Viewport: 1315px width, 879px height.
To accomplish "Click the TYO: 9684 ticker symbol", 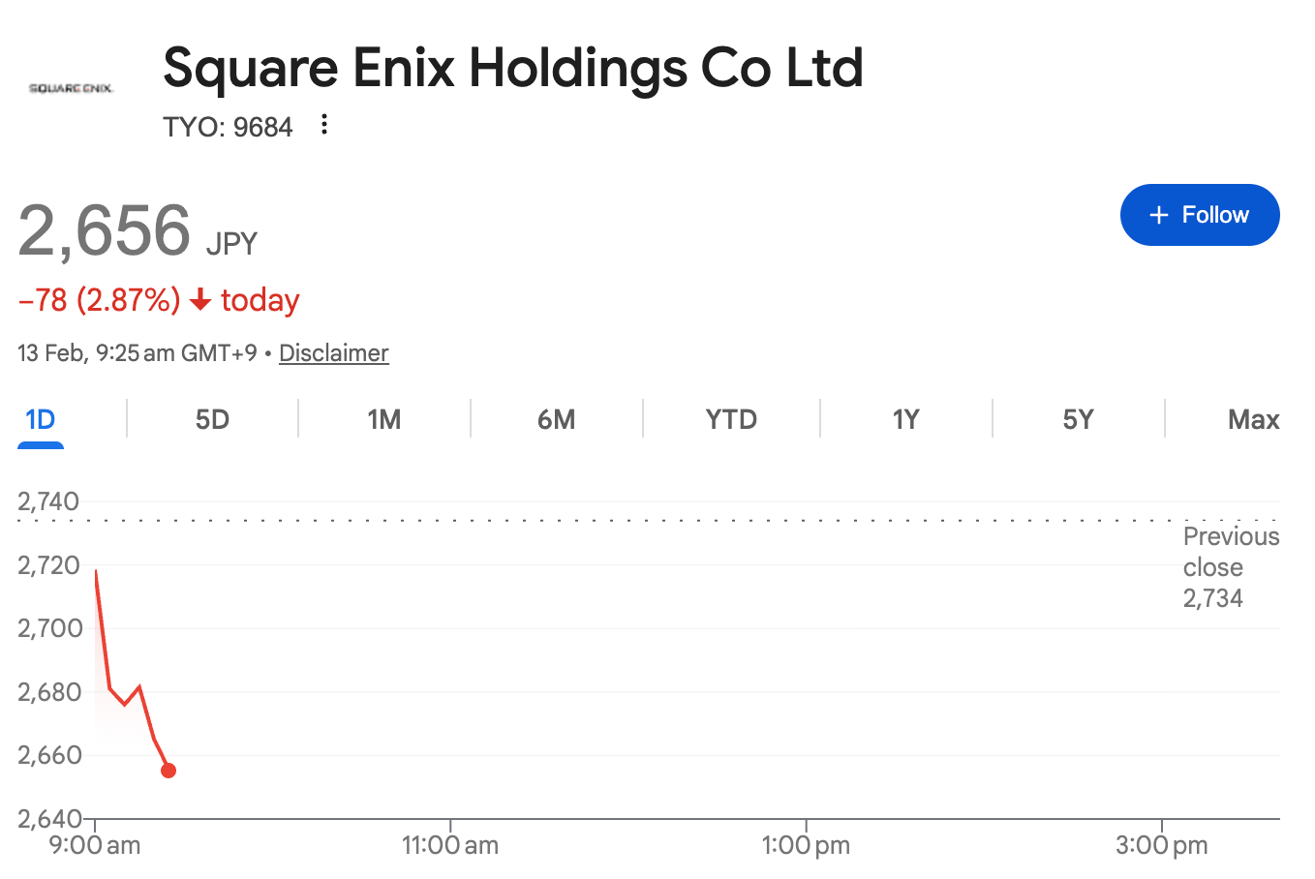I will pos(228,127).
